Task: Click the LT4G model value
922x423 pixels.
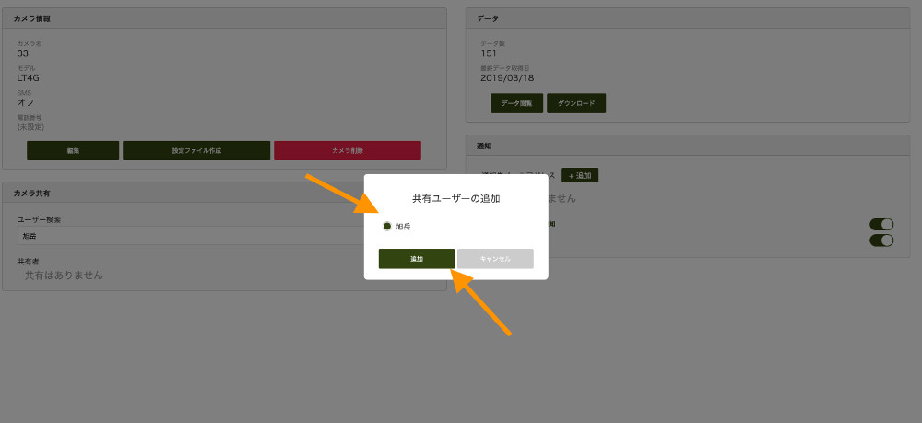Action: 29,77
